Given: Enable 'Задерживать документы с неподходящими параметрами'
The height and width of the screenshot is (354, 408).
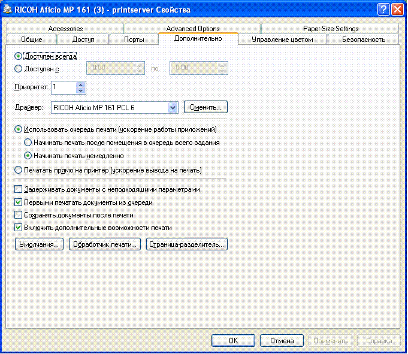Looking at the screenshot, I should [18, 189].
